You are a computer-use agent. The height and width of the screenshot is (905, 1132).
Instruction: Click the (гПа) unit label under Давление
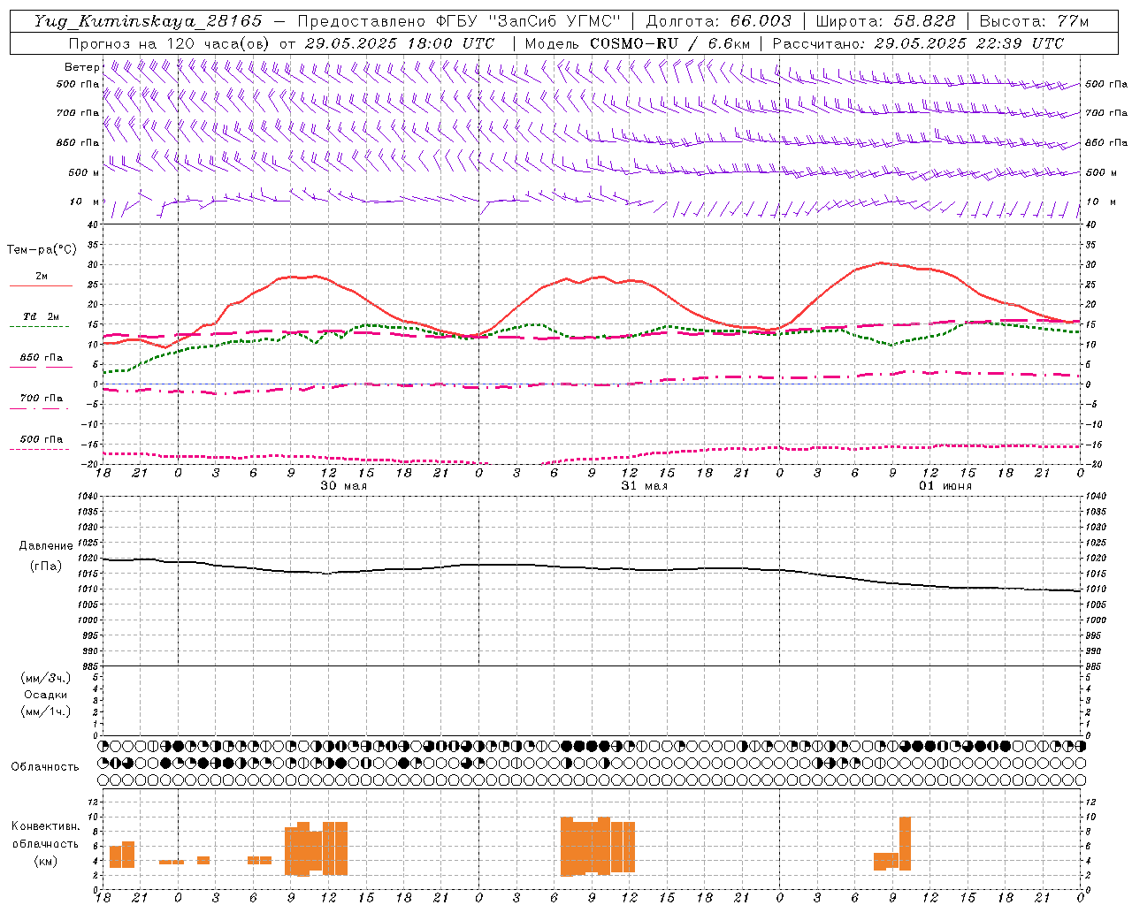pyautogui.click(x=46, y=566)
